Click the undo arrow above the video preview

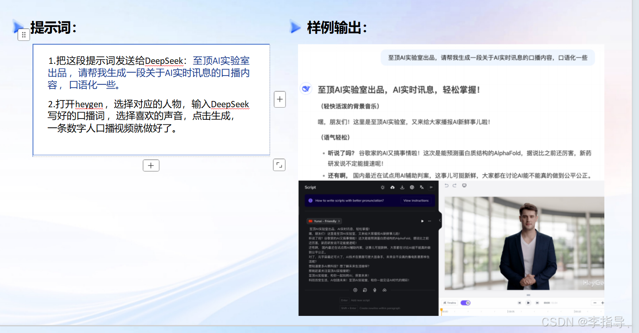(447, 186)
